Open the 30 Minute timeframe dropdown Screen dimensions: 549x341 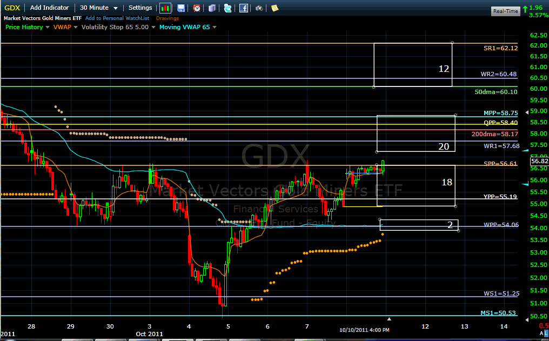coord(99,8)
